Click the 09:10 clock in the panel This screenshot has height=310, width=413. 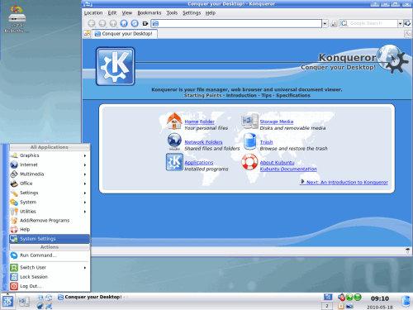click(380, 298)
